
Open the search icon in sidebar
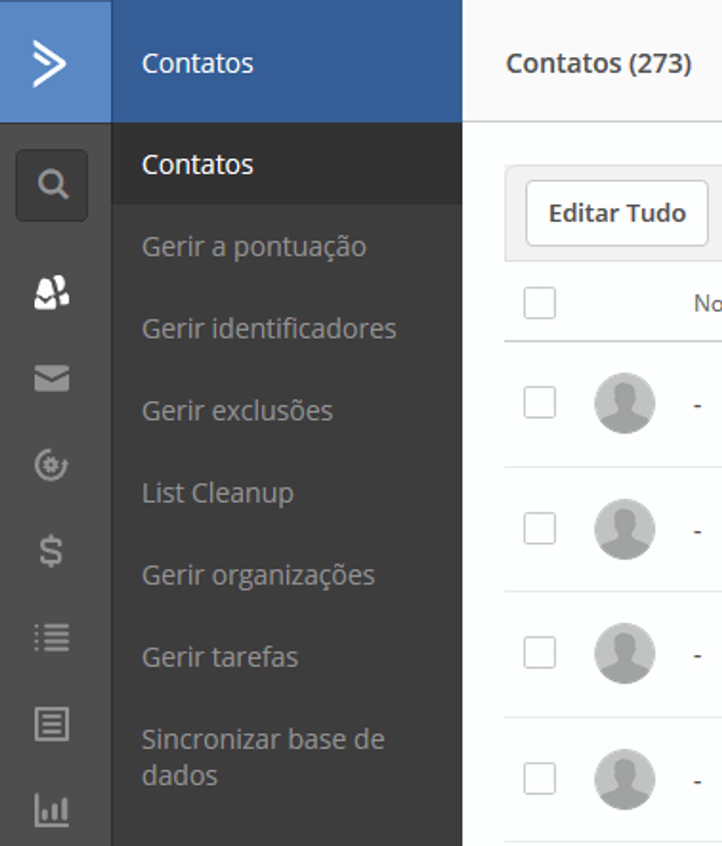52,185
